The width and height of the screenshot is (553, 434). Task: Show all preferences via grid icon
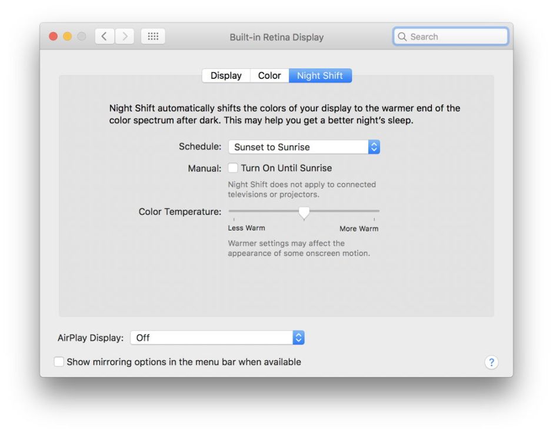tap(153, 37)
